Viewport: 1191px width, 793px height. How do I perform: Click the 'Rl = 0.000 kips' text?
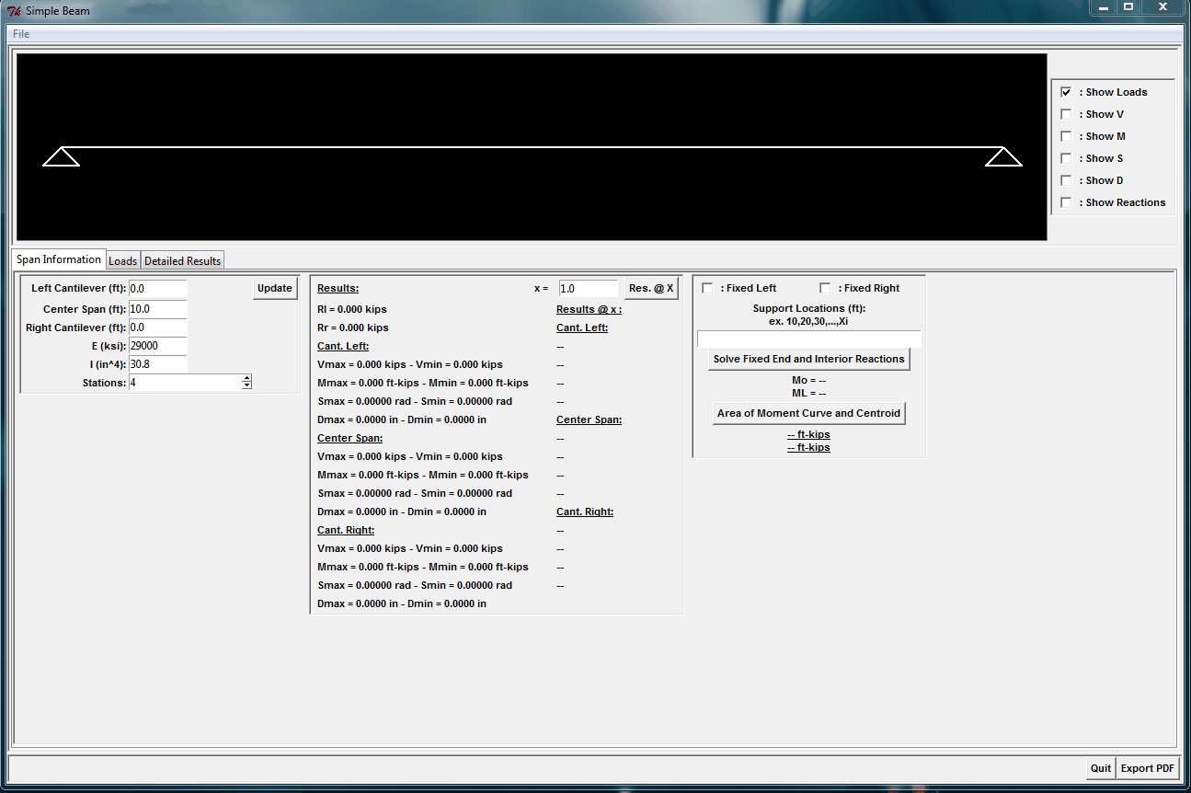[x=352, y=309]
